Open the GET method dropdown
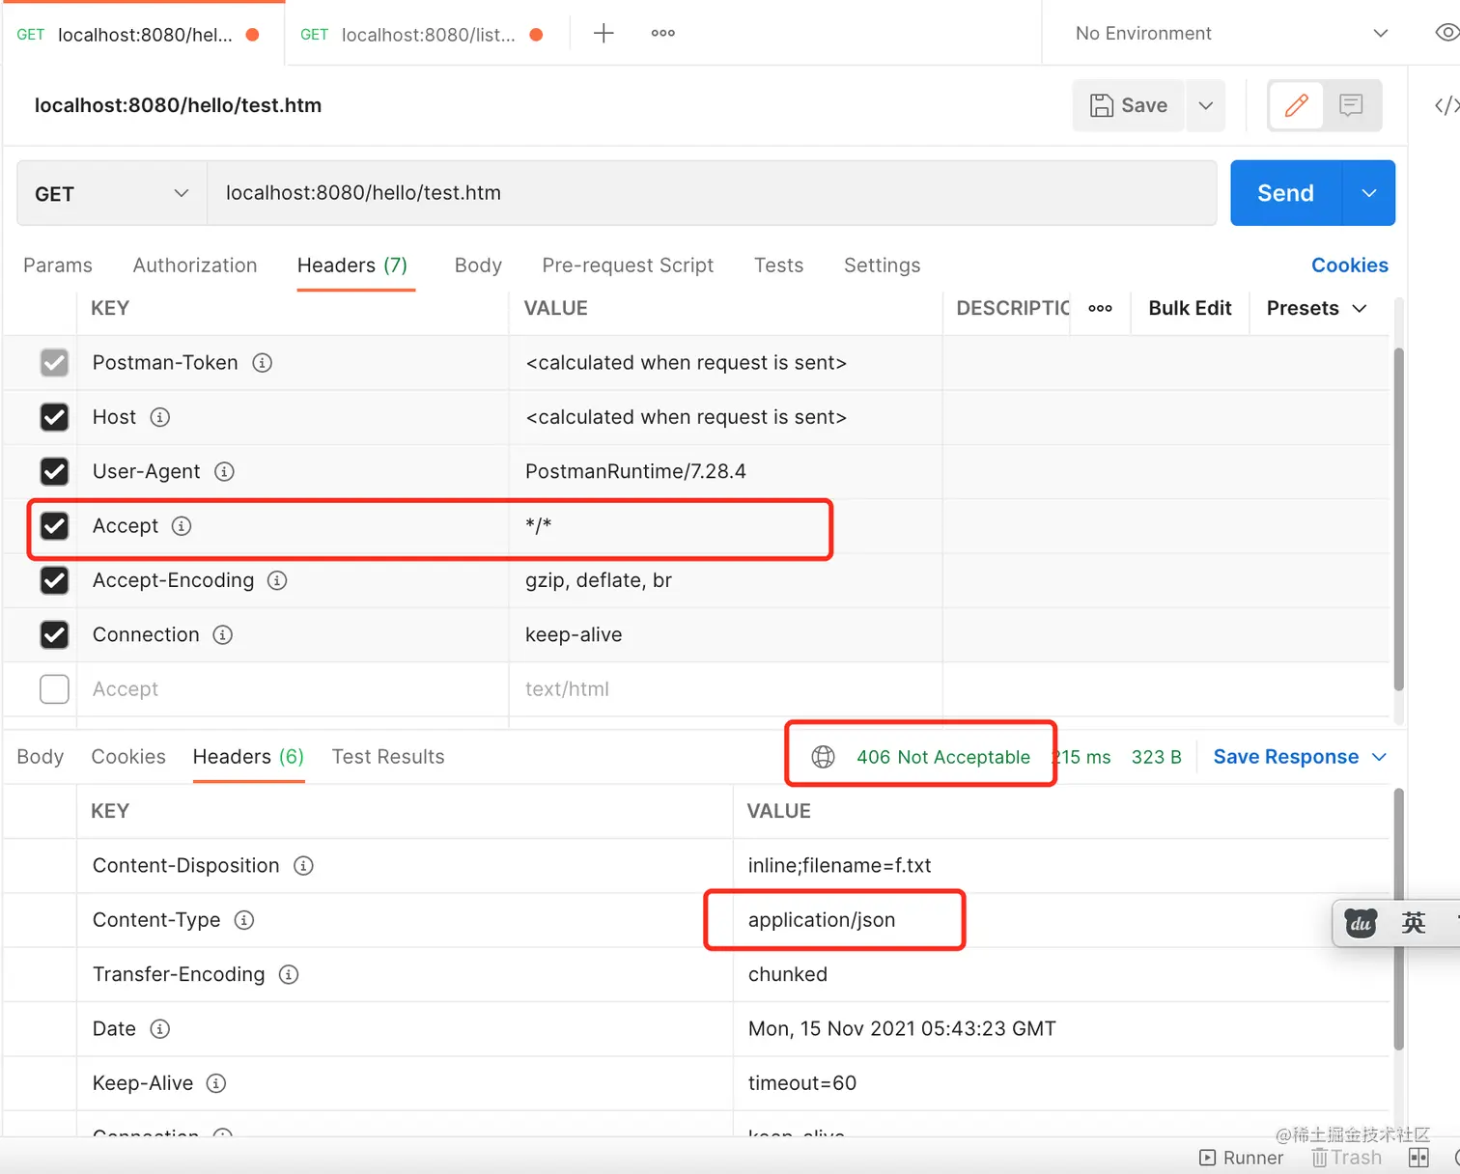The height and width of the screenshot is (1174, 1460). click(109, 193)
